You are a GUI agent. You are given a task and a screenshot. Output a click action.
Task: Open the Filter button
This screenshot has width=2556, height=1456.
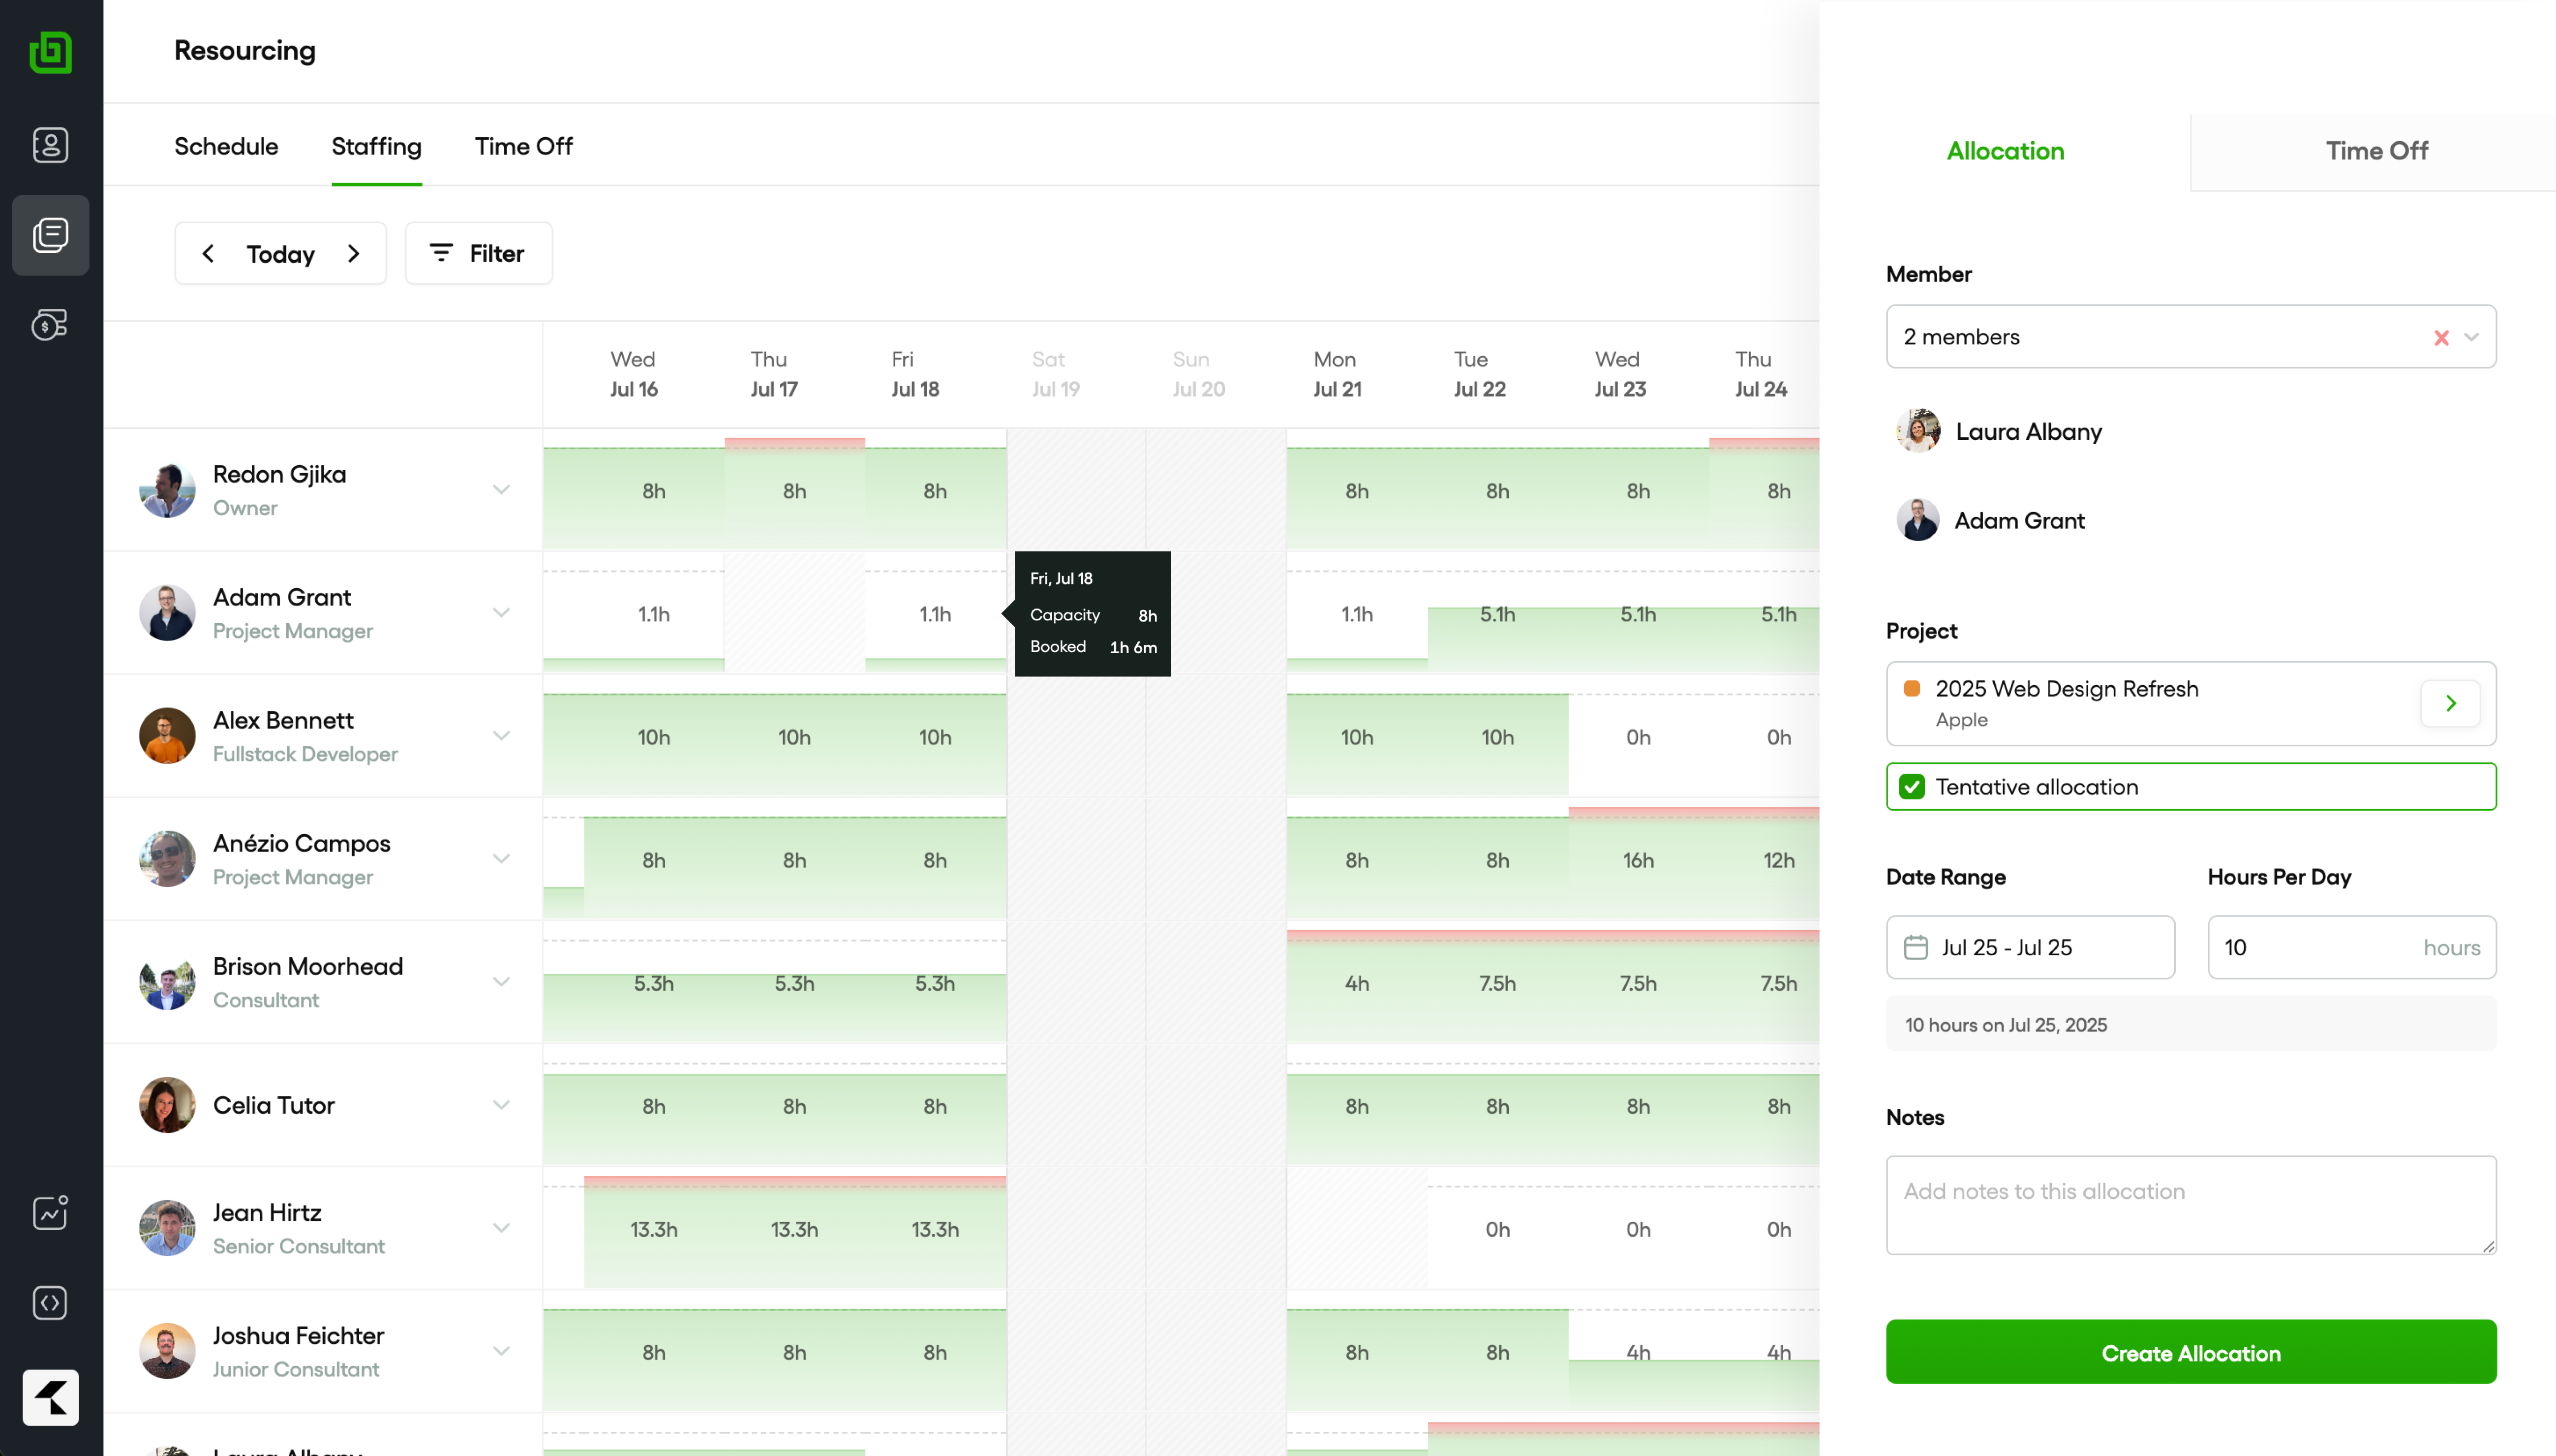tap(478, 254)
